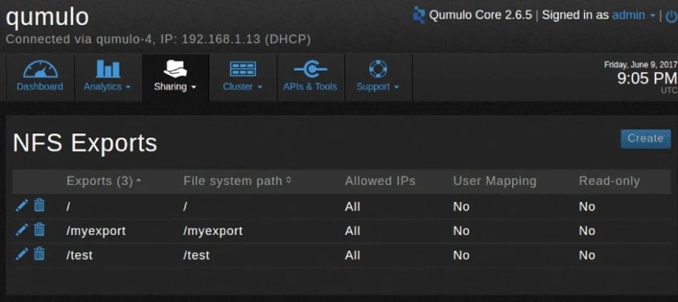Click the power icon in top right
The height and width of the screenshot is (302, 678).
coord(671,15)
